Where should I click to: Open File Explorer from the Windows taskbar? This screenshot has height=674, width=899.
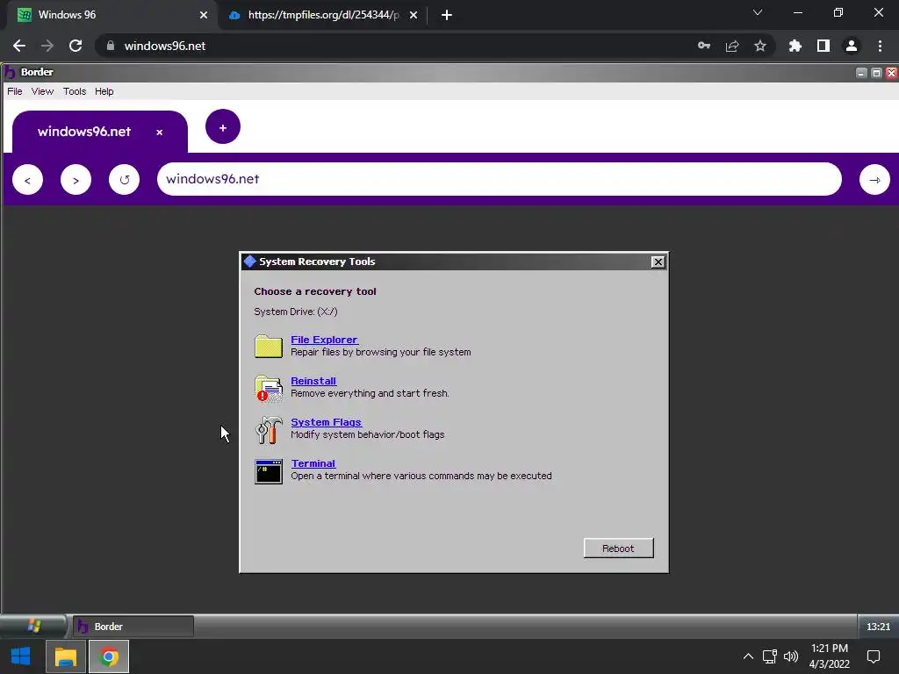pos(65,656)
